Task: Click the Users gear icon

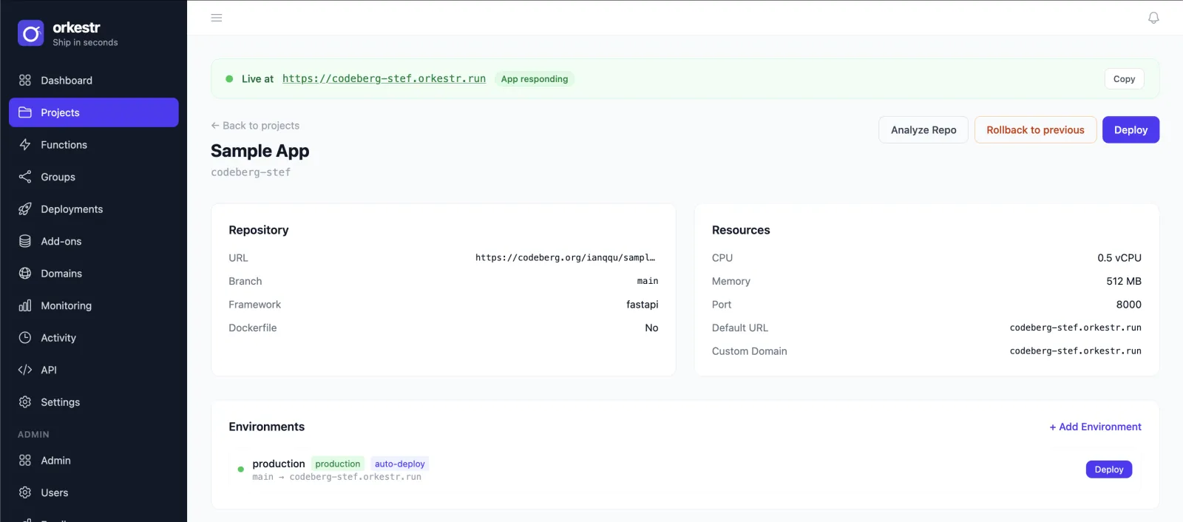Action: point(25,492)
